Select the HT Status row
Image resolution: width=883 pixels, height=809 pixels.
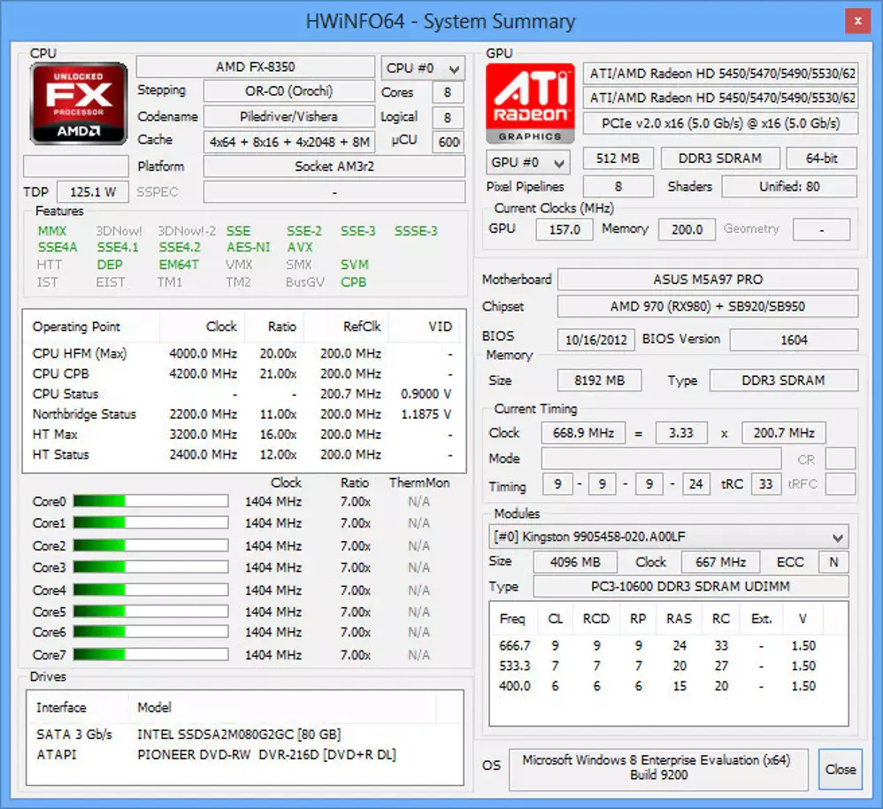(x=243, y=455)
